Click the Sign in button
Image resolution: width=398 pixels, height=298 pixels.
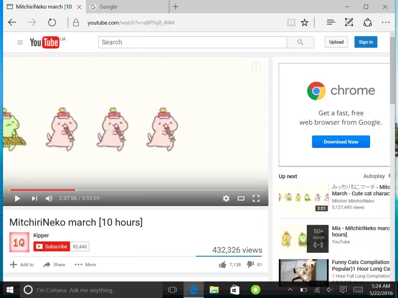click(x=366, y=42)
